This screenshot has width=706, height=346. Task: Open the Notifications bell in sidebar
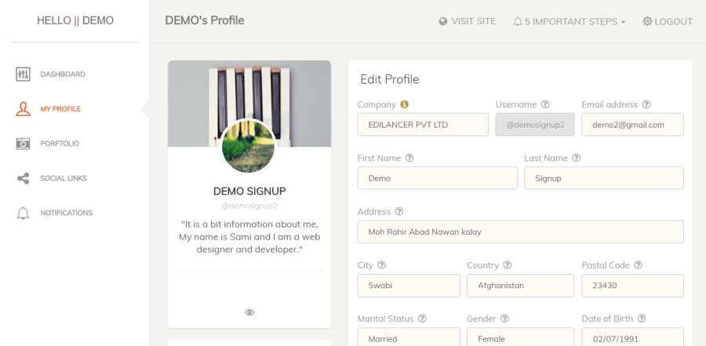tap(23, 213)
